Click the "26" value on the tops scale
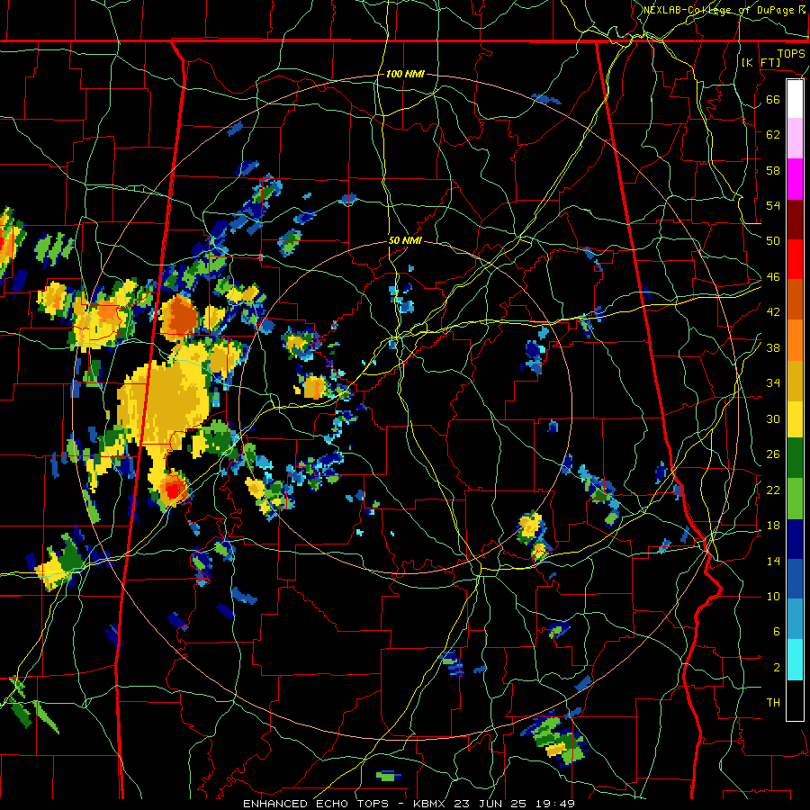 tap(773, 454)
